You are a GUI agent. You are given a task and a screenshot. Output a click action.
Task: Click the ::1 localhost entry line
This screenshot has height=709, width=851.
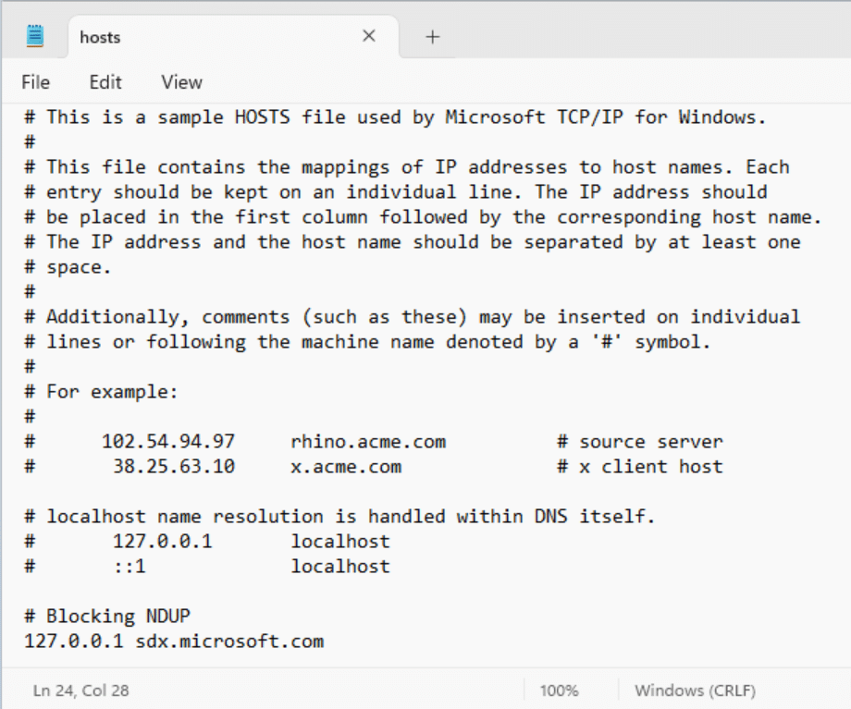(207, 567)
